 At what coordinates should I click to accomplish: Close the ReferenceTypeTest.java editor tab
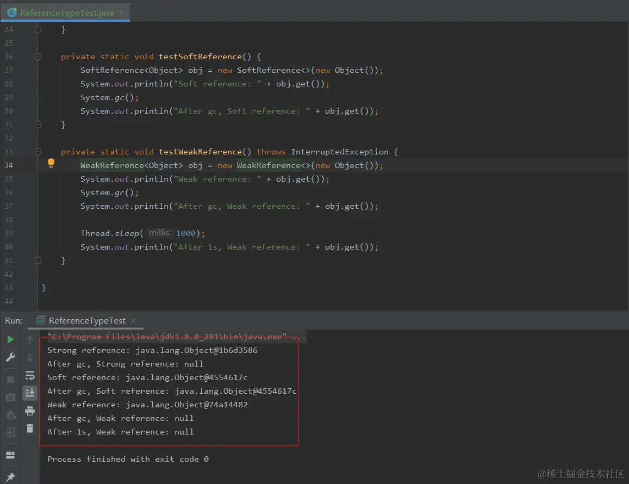coord(122,13)
